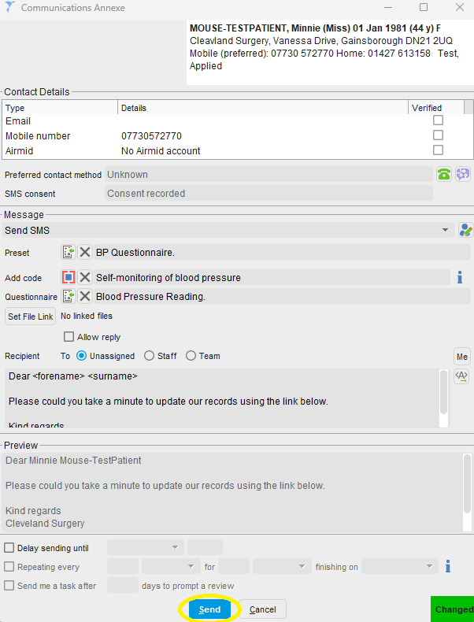Click the SMS consent Consent recorded field
The image size is (474, 622).
tap(268, 193)
